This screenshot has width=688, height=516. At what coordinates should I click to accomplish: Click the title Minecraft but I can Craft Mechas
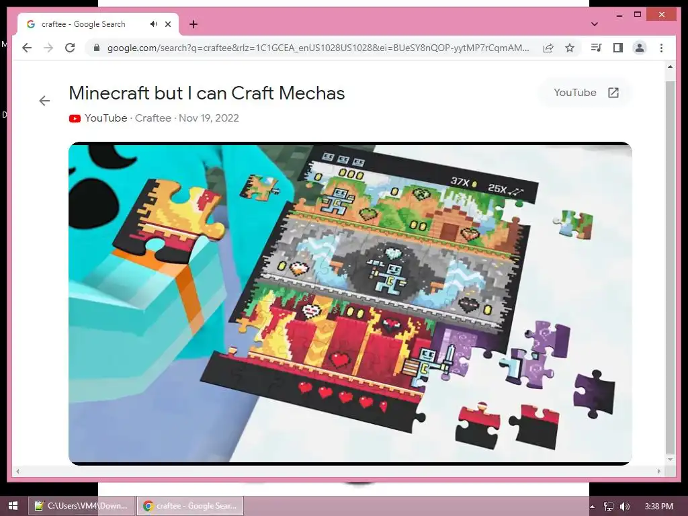[207, 93]
